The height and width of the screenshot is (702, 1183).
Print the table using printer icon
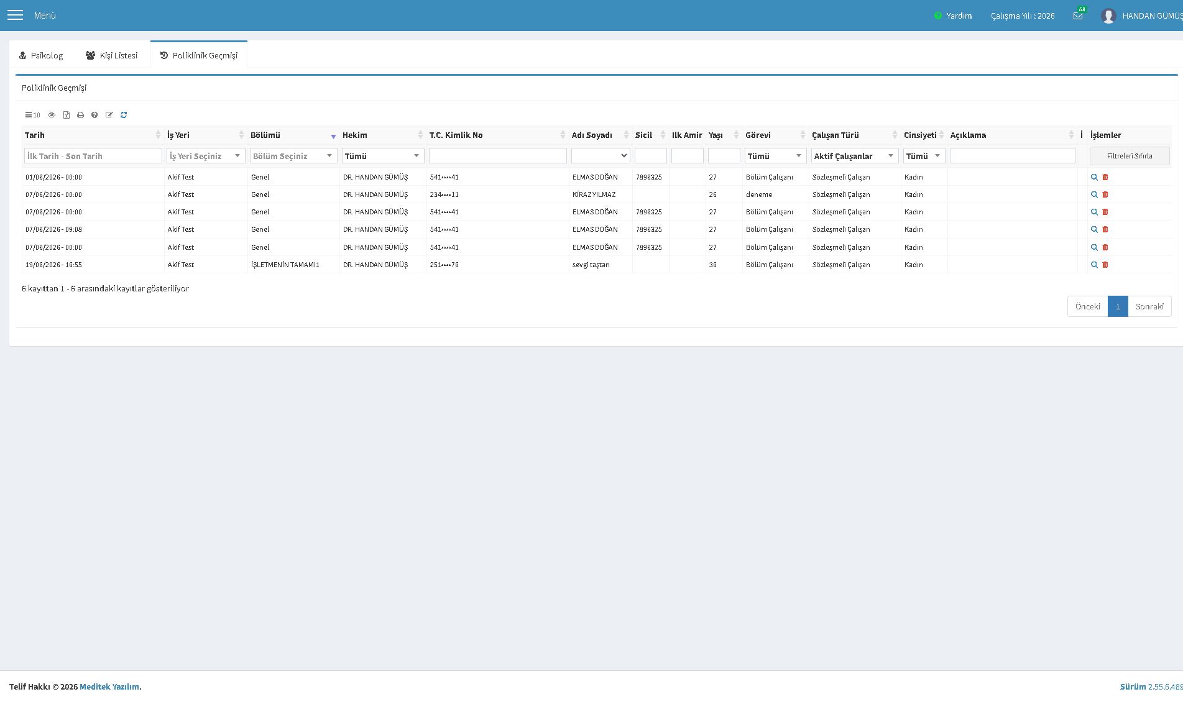(x=80, y=115)
